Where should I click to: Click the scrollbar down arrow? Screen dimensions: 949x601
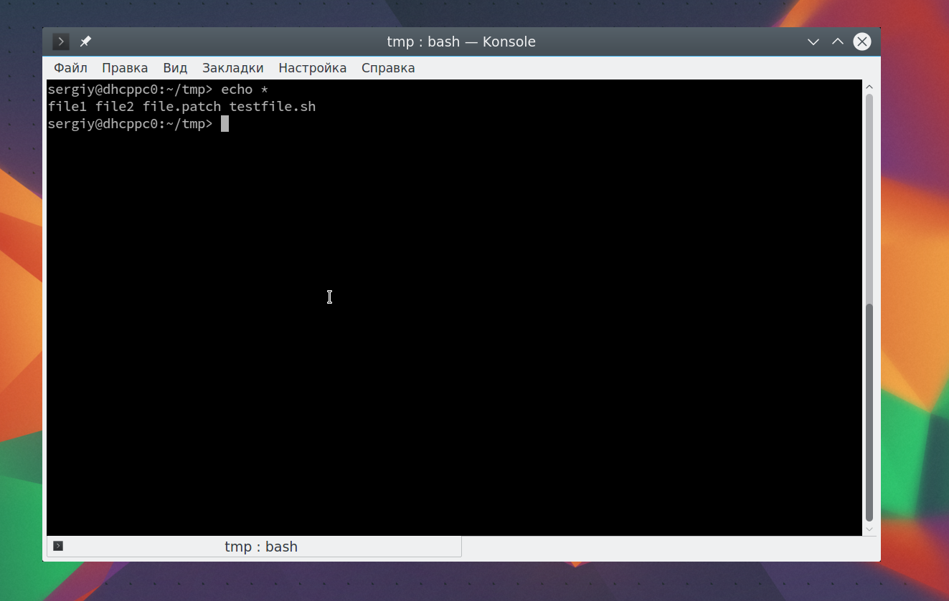[870, 529]
